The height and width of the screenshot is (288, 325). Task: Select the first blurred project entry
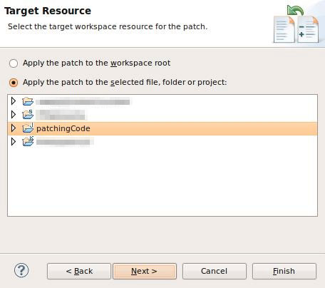click(x=84, y=102)
